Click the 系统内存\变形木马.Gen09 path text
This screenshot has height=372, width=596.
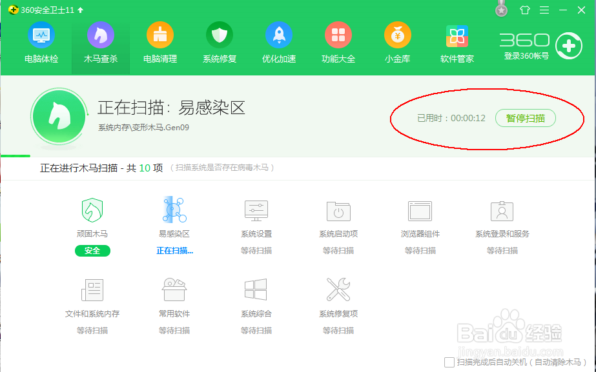(144, 128)
